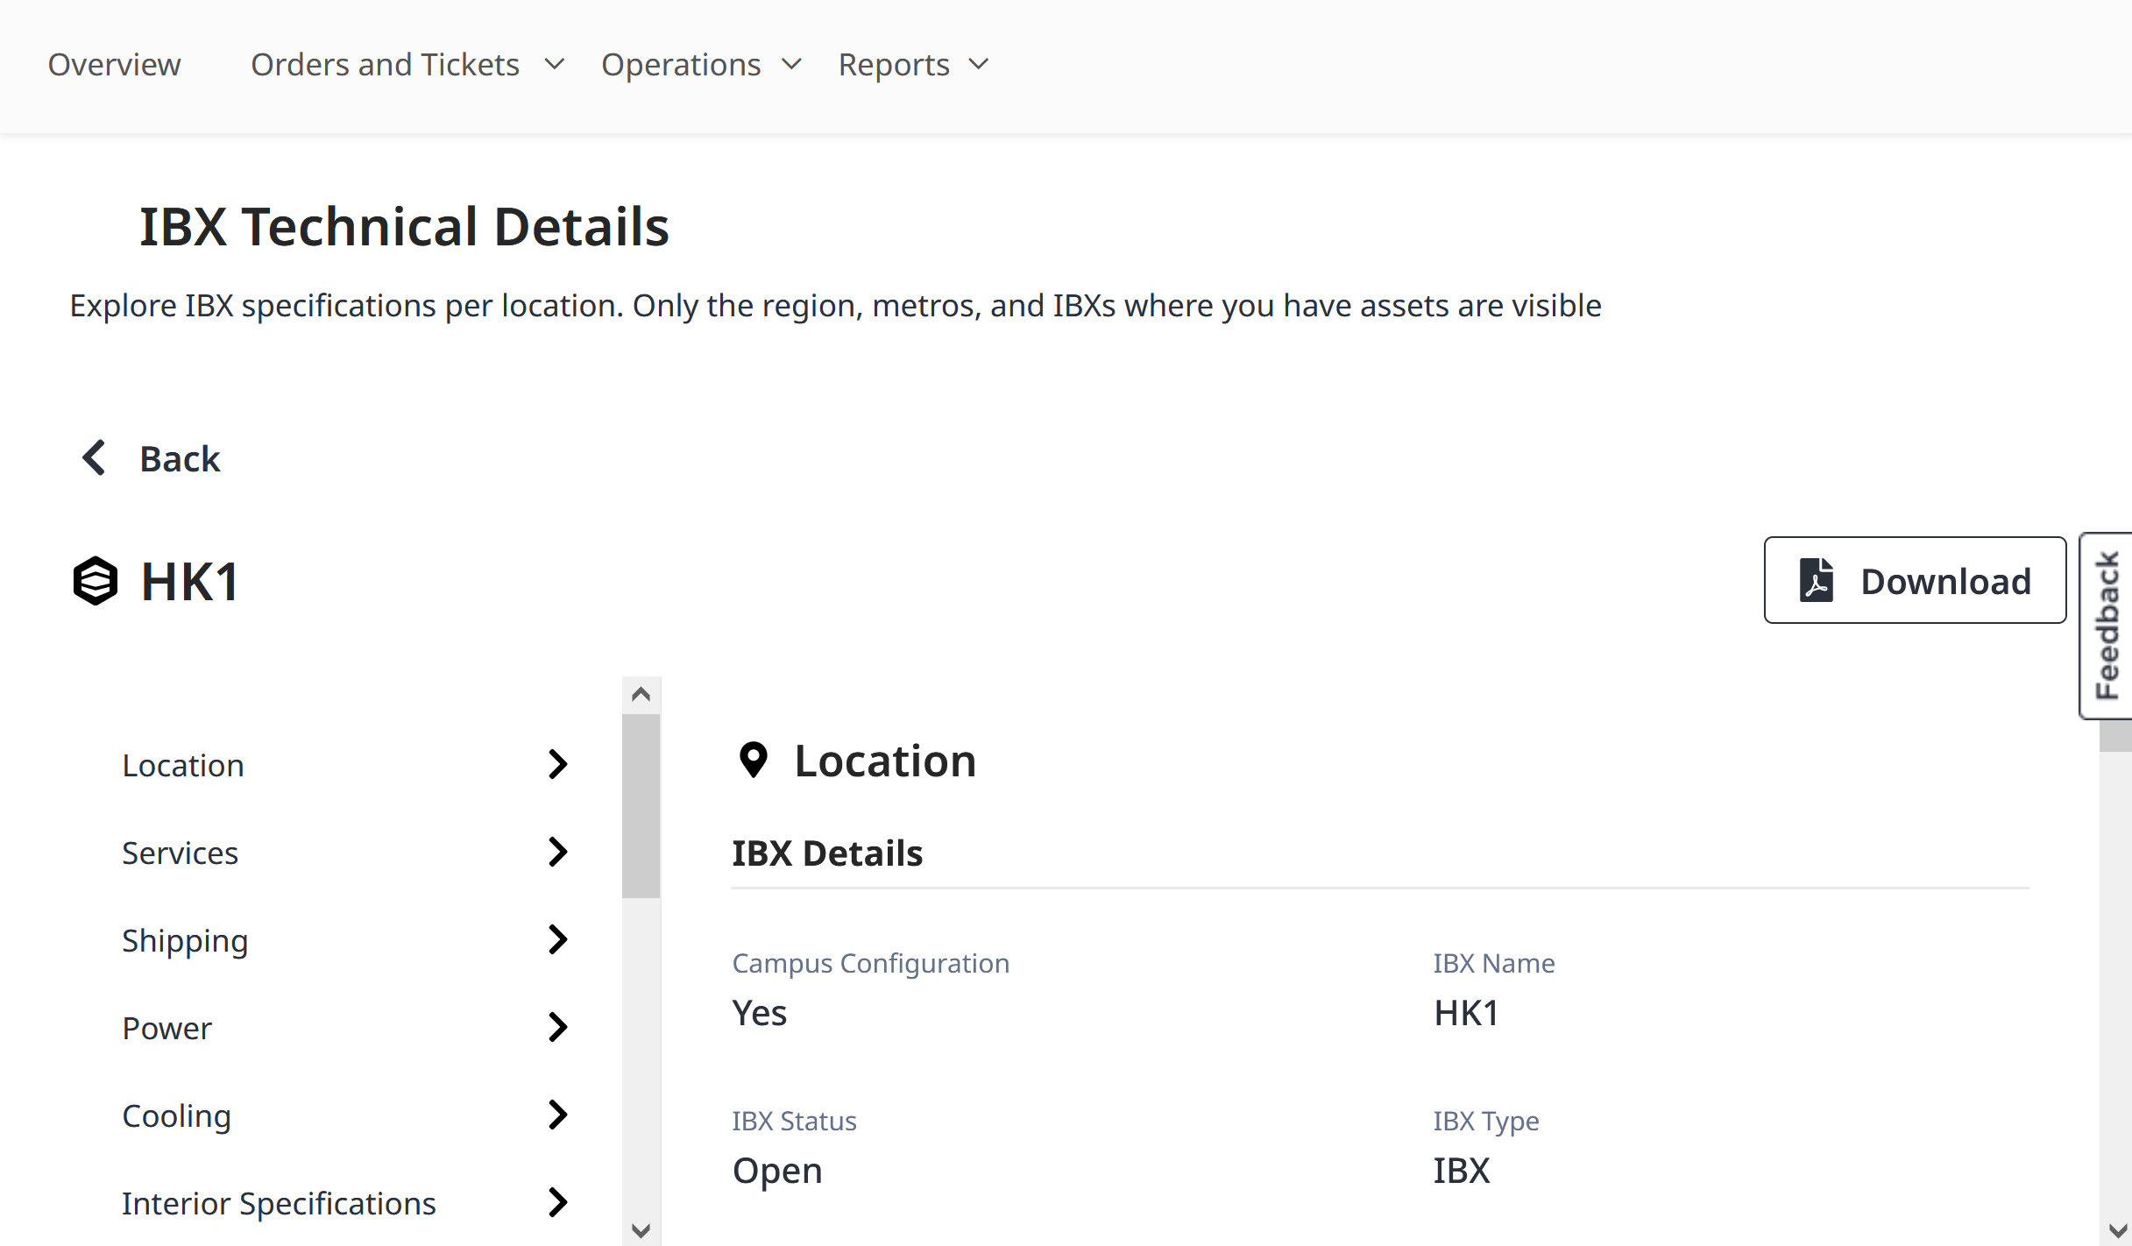Click the Explore IBX specifications description text

tap(835, 306)
